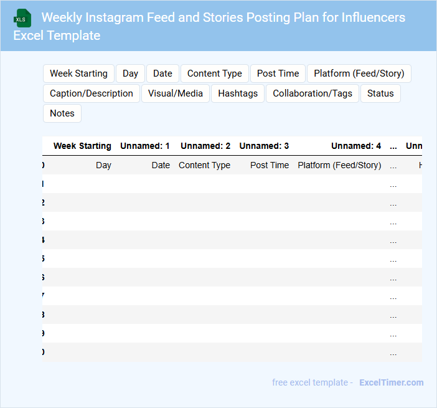
Task: Open the ExcelTimer.com link
Action: 391,382
